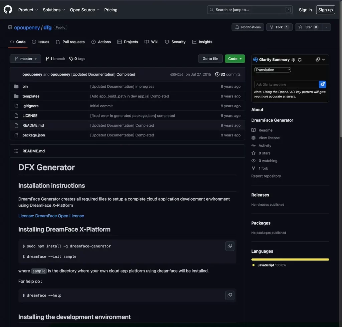Open the master branch selector

(25, 59)
